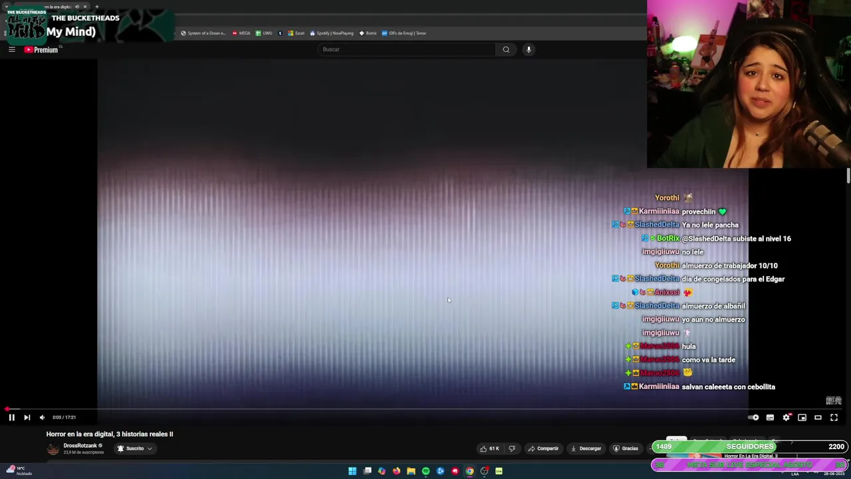
Task: Click the search magnifier button
Action: pyautogui.click(x=506, y=49)
